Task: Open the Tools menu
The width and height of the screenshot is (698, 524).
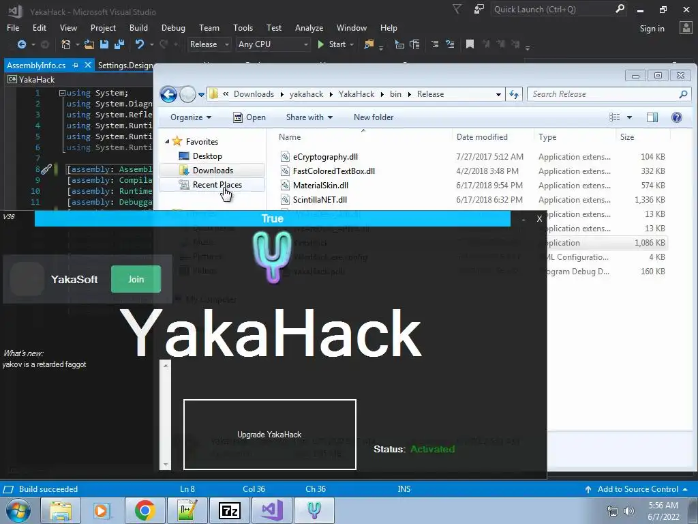Action: 243,27
